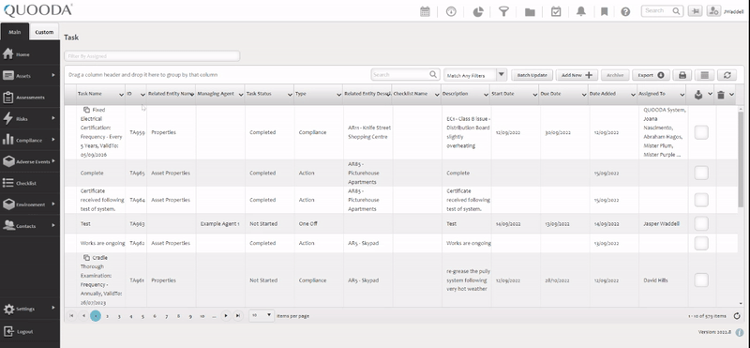Open the tasks calendar-check icon
The image size is (750, 348).
pos(556,11)
